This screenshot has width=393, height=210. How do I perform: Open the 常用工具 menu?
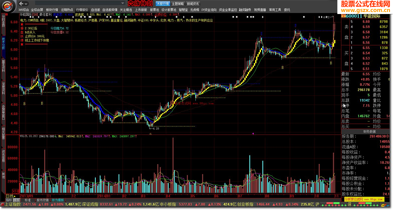pyautogui.click(x=275, y=10)
